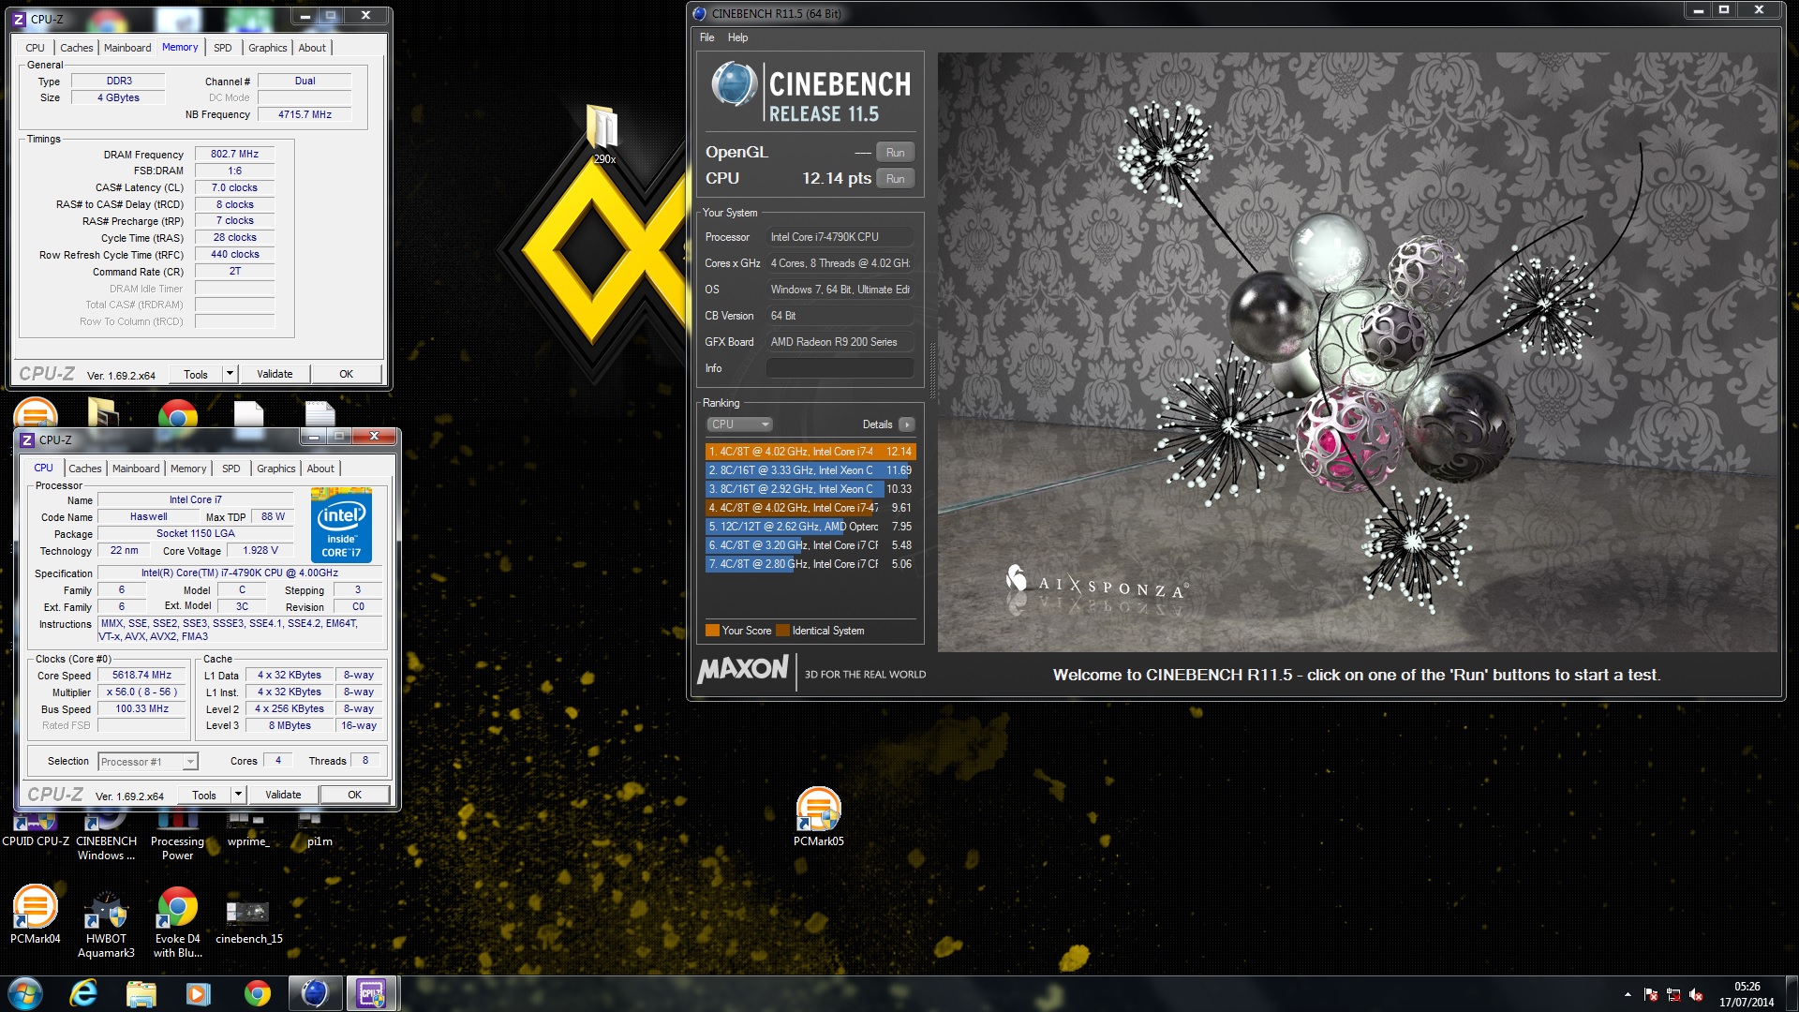Open the Action Center flag tray icon

(1651, 995)
